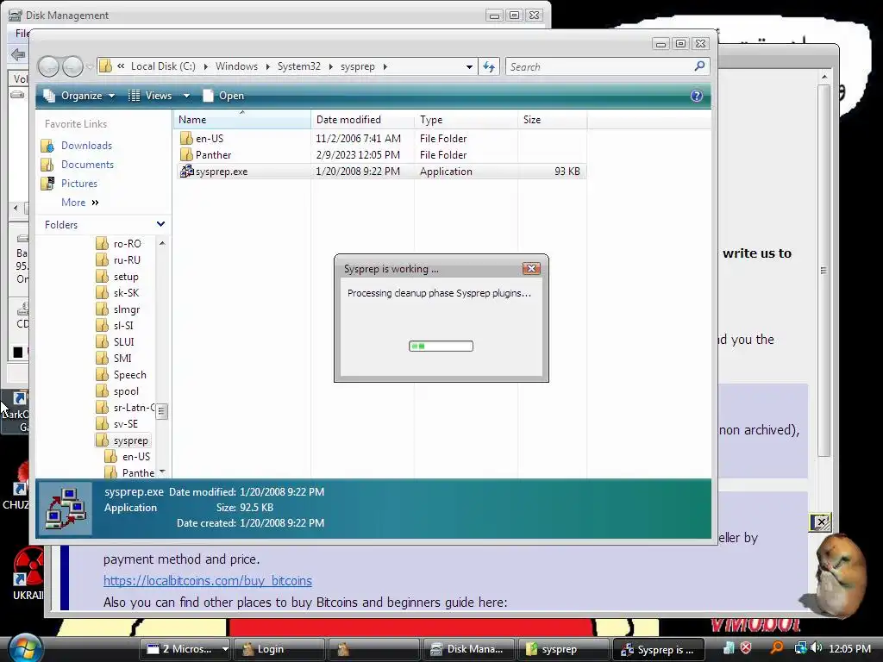Click into the Search field

tap(600, 66)
